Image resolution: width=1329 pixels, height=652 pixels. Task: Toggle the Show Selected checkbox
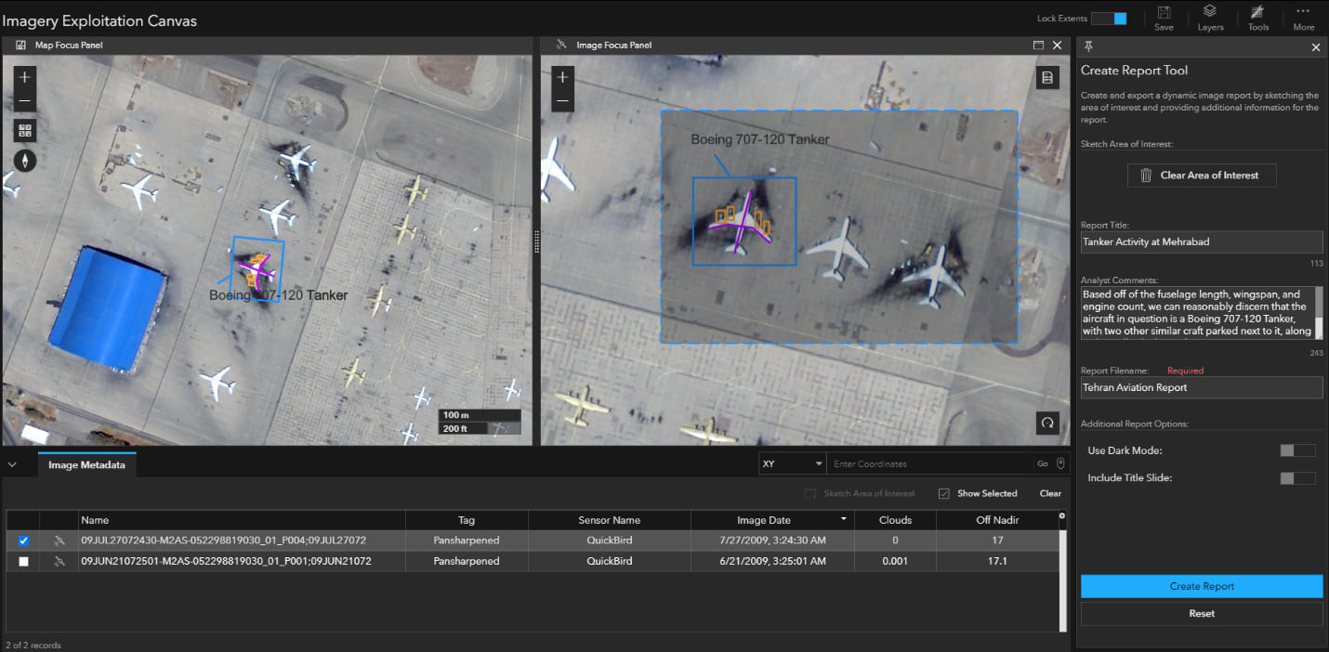[x=944, y=494]
